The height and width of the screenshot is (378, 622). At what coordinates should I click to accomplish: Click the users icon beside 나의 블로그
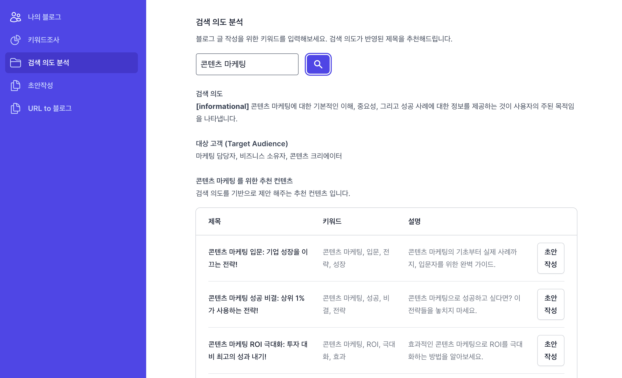click(15, 17)
